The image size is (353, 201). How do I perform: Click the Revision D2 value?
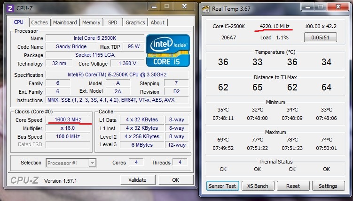click(x=176, y=91)
